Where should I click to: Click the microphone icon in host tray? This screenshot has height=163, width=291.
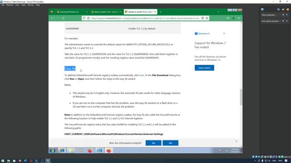coord(262,161)
